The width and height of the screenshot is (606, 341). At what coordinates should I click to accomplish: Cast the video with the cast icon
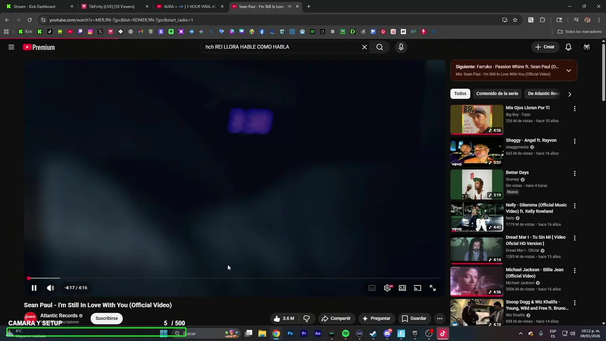coord(418,288)
